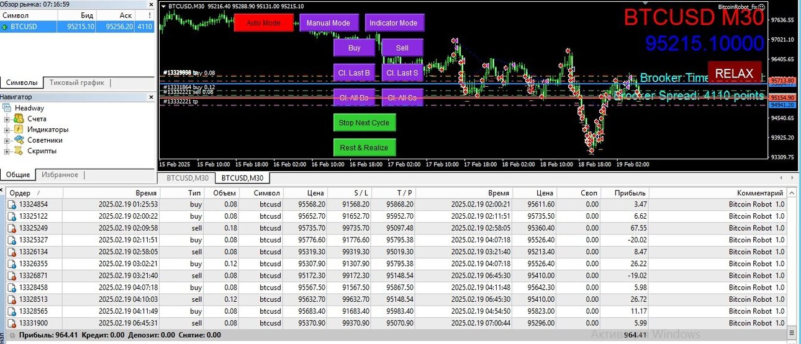Click the orange 95713.80 price label
The height and width of the screenshot is (344, 801).
783,81
